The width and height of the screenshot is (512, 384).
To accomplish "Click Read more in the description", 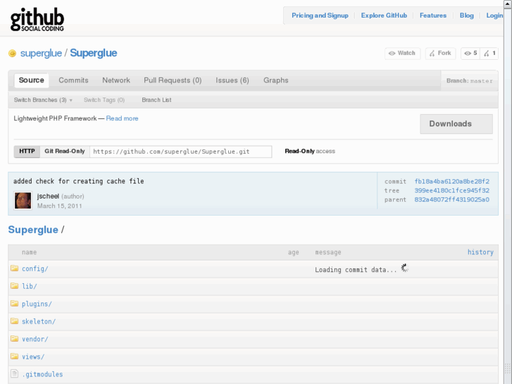I will 122,118.
